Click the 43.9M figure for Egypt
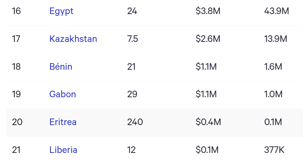303x161 pixels. click(x=277, y=11)
